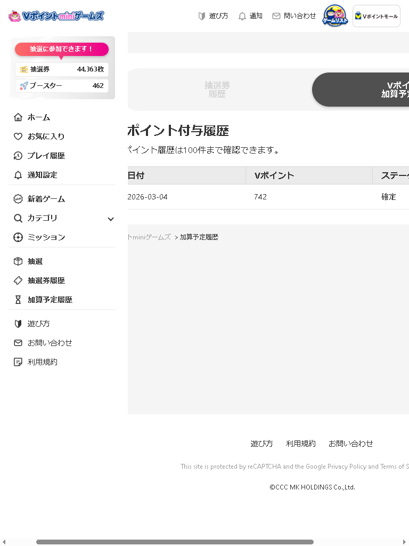Click the hourglass 加算予定履歴 icon

point(18,300)
